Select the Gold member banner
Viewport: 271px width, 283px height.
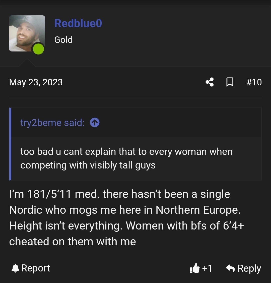[x=63, y=39]
